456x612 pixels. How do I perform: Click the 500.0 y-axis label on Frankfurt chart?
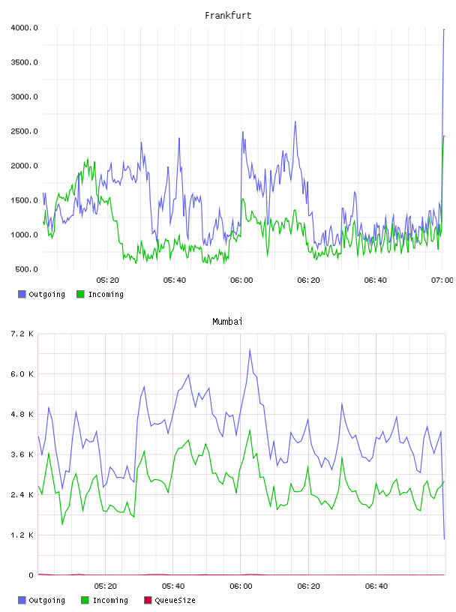pyautogui.click(x=26, y=269)
